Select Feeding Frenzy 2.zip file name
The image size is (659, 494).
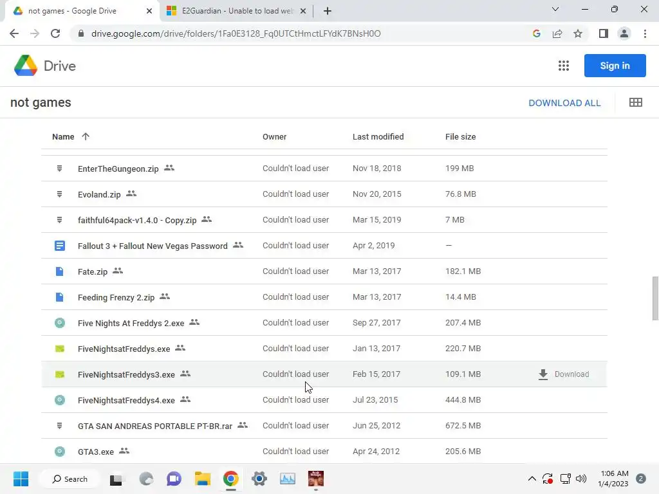(x=116, y=297)
